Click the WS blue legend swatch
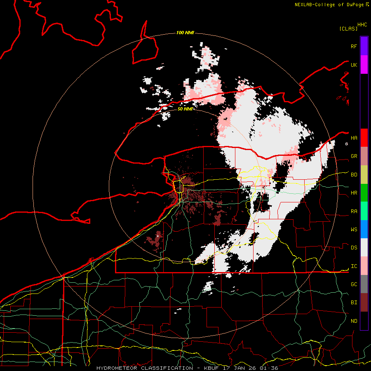Image resolution: width=371 pixels, height=371 pixels. [364, 229]
